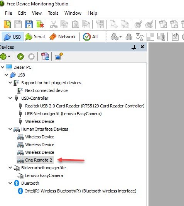Collapse the Human Interface Devices node
Viewport: 184px width, 206px height.
[x=10, y=129]
